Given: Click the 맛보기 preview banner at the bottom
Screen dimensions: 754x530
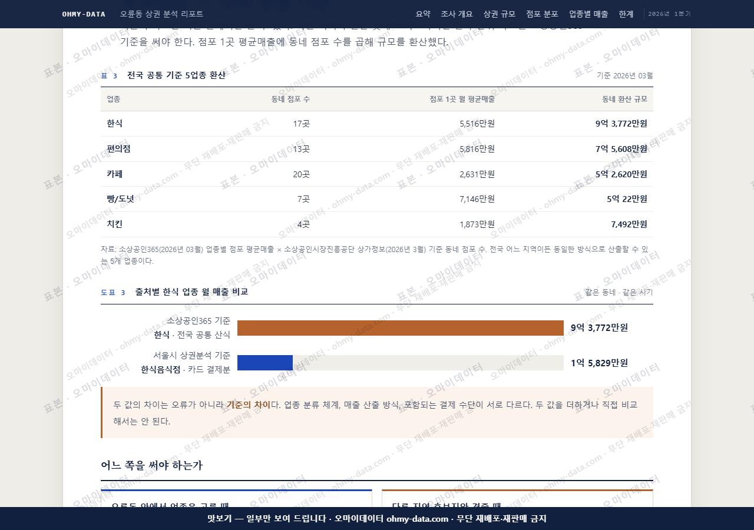Looking at the screenshot, I should tap(377, 518).
